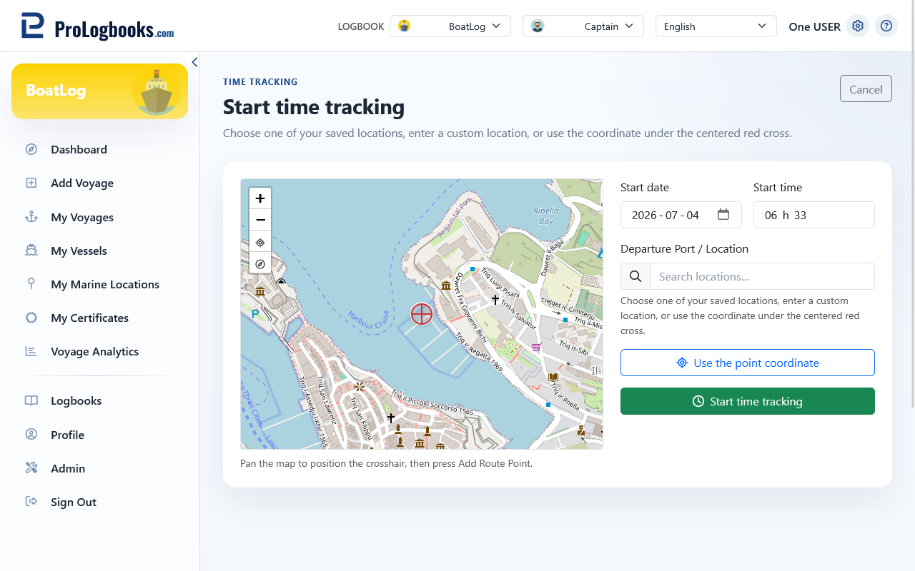Zoom in on the map
915x571 pixels.
tap(260, 198)
